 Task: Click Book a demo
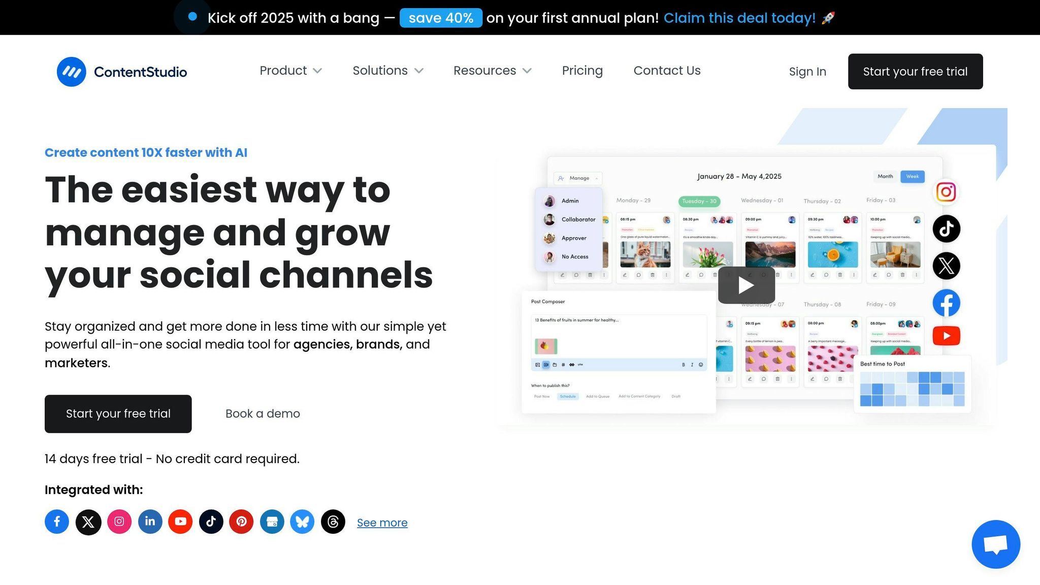click(x=263, y=414)
